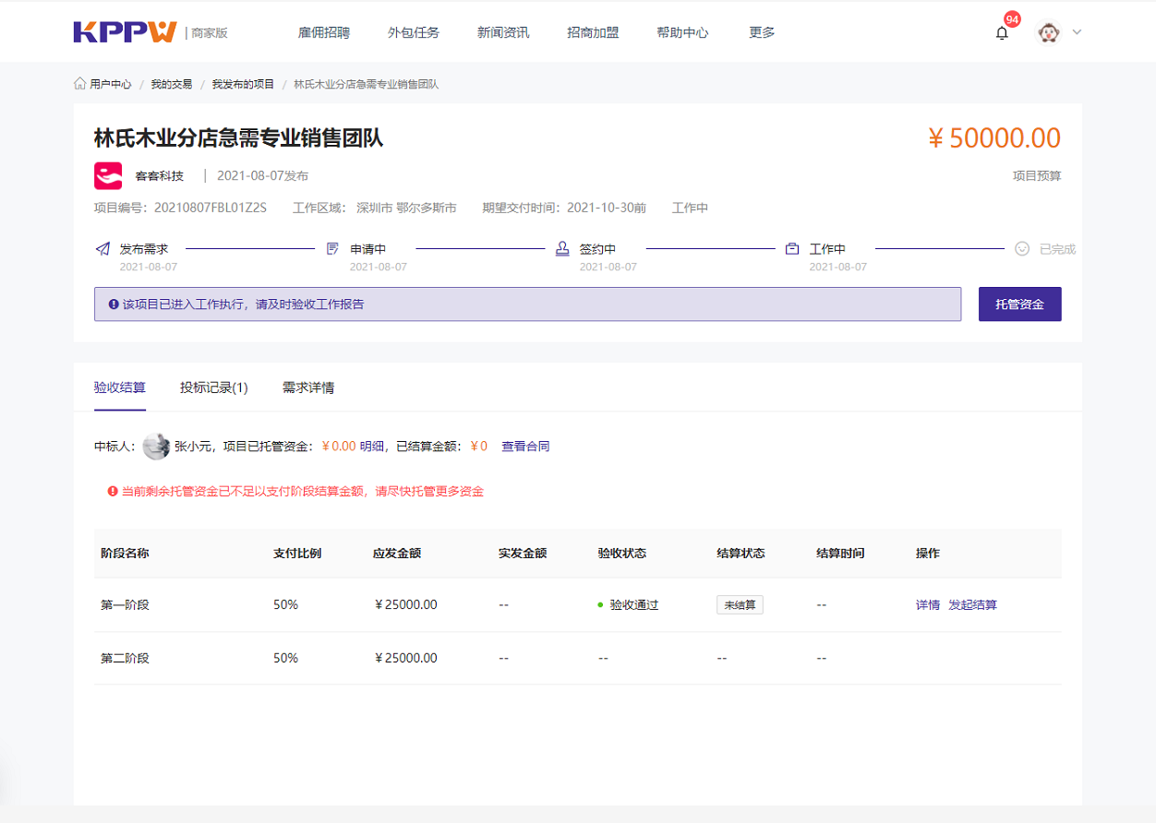Click the ¥0.00 escrowed amount

click(x=339, y=447)
